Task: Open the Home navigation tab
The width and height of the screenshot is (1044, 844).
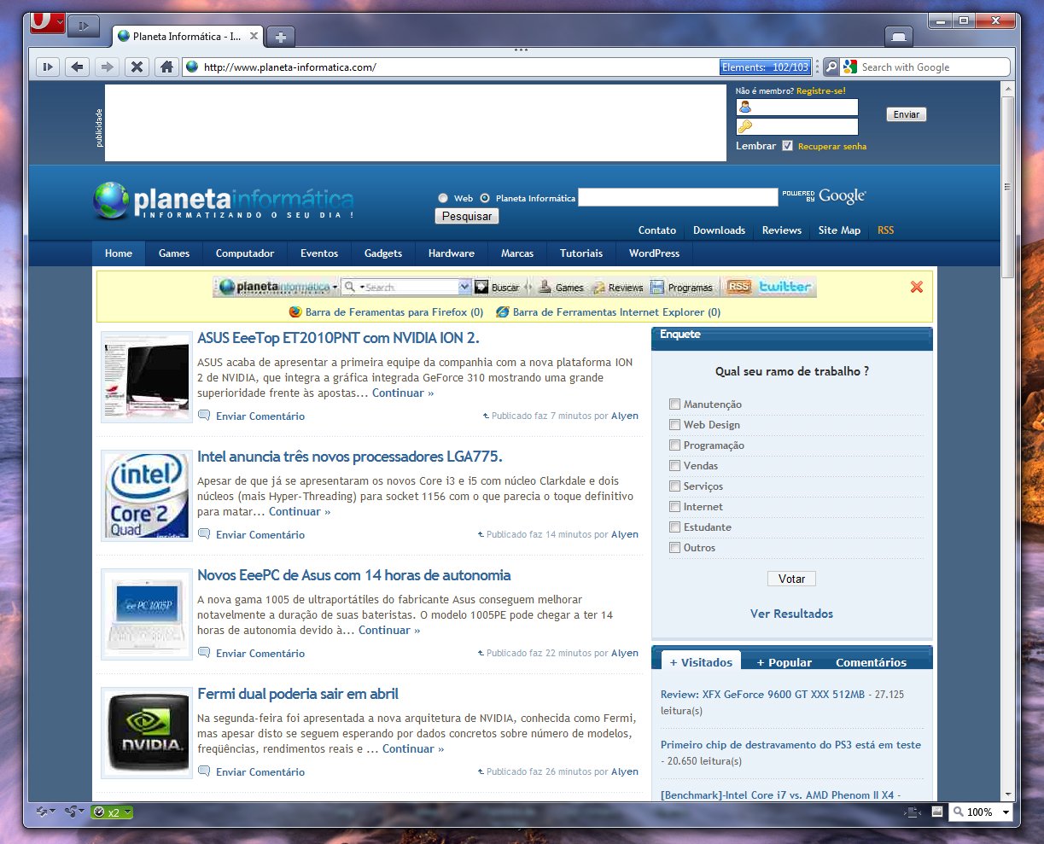Action: pyautogui.click(x=119, y=253)
